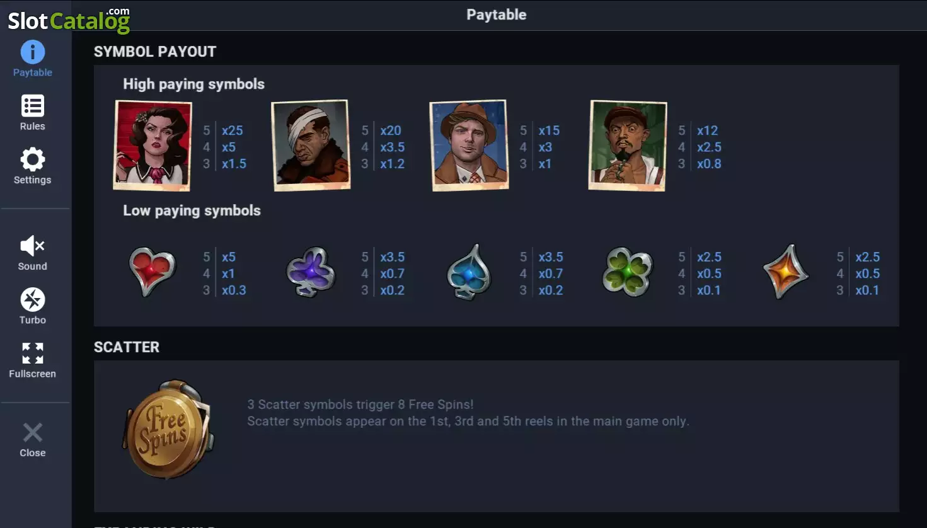927x528 pixels.
Task: Click the SlotCatalog.com logo
Action: tap(69, 20)
